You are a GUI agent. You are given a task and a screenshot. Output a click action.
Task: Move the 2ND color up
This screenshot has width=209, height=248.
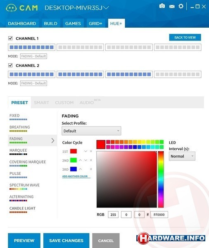click(x=80, y=160)
